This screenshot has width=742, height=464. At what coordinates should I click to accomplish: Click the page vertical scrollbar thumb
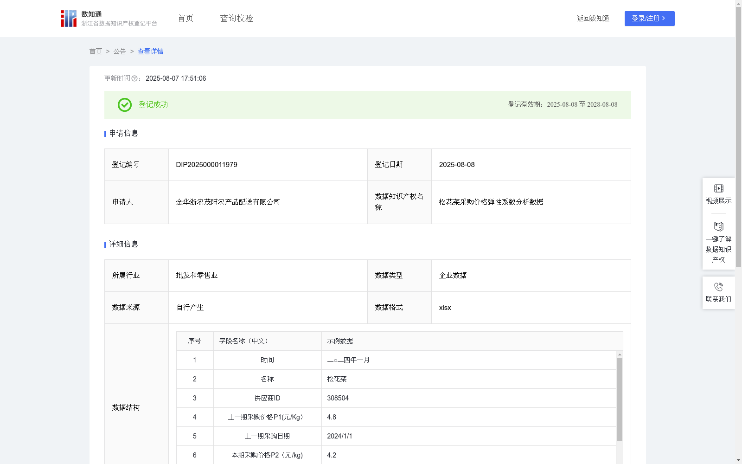(738, 137)
